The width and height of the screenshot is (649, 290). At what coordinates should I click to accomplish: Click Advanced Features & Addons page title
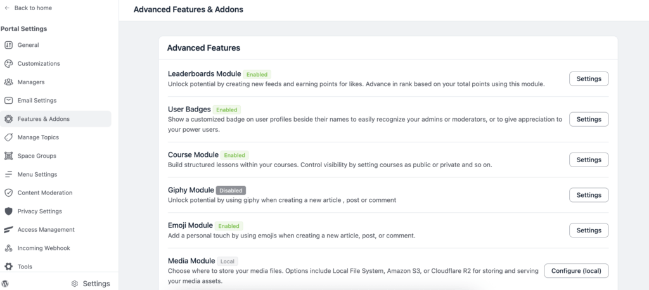coord(188,9)
